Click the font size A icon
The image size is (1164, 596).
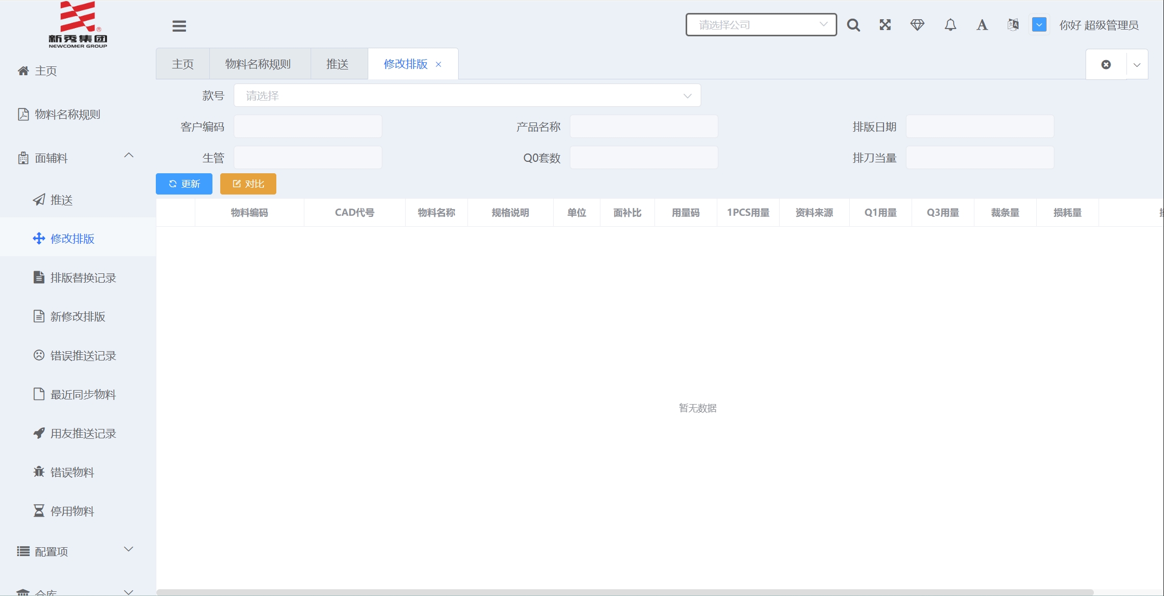(x=982, y=25)
